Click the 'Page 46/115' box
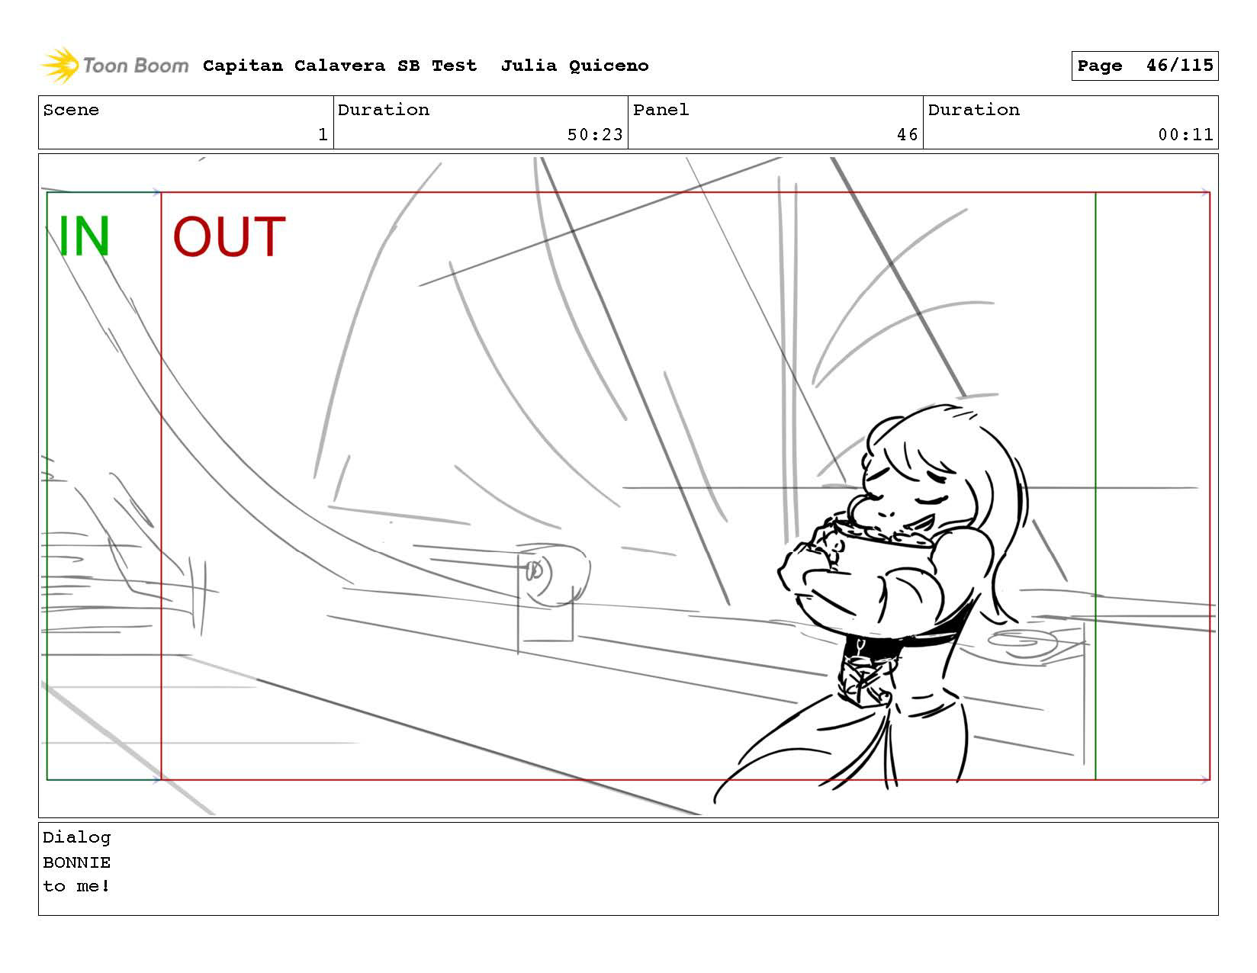This screenshot has height=973, width=1257. coord(1144,66)
